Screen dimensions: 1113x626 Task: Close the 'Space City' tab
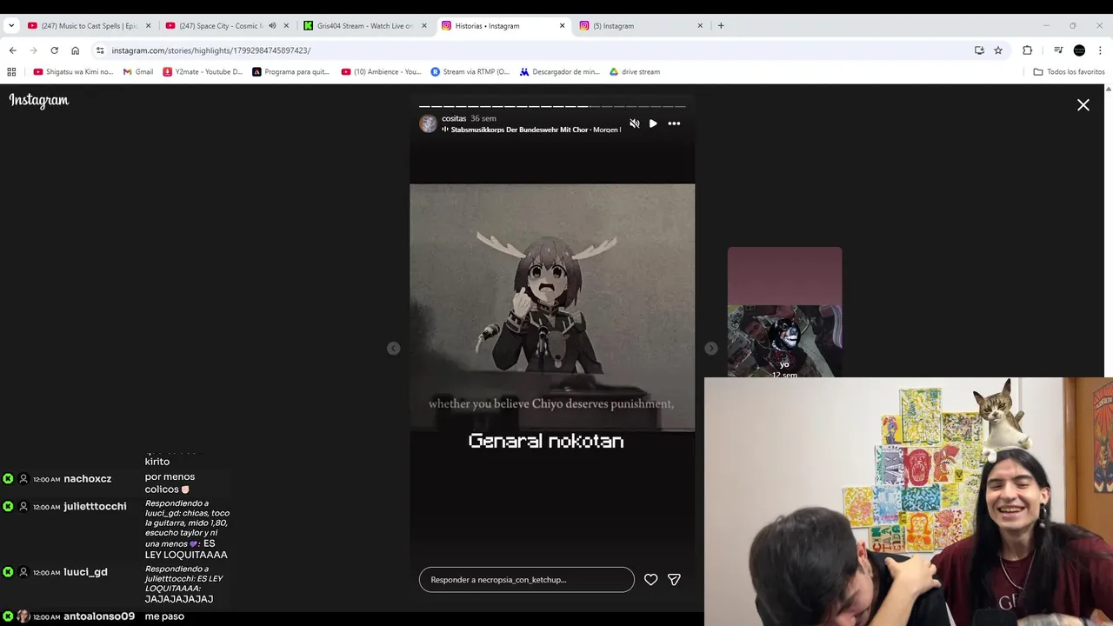286,25
